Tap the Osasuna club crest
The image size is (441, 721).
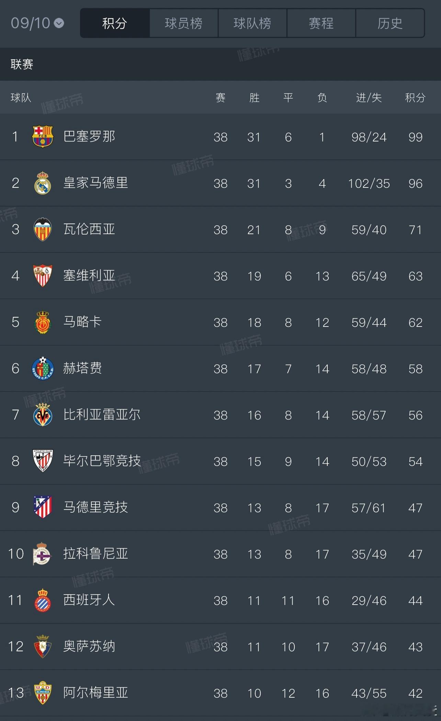coord(43,646)
